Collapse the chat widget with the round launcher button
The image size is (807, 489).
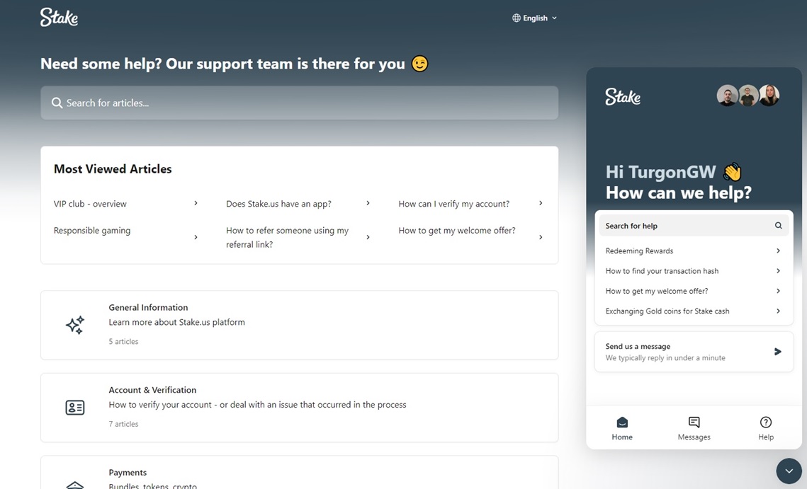pyautogui.click(x=789, y=471)
